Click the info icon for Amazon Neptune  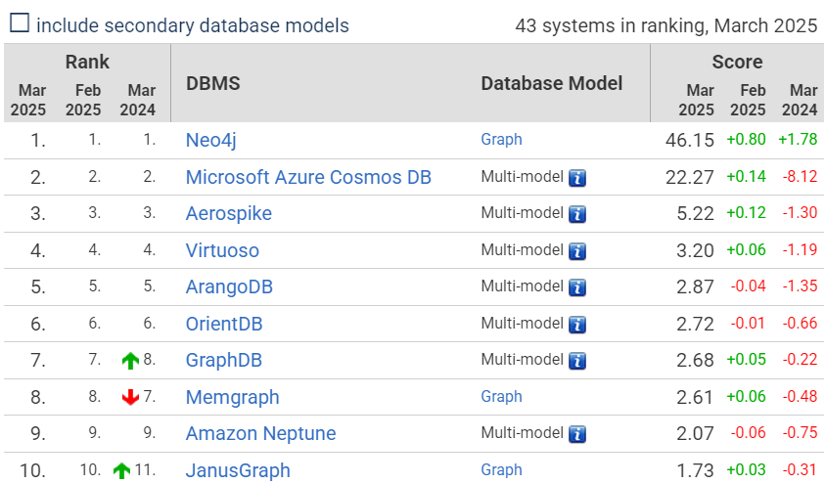click(577, 434)
